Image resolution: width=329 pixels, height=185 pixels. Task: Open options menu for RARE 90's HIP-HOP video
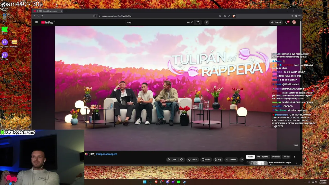[x=297, y=163]
